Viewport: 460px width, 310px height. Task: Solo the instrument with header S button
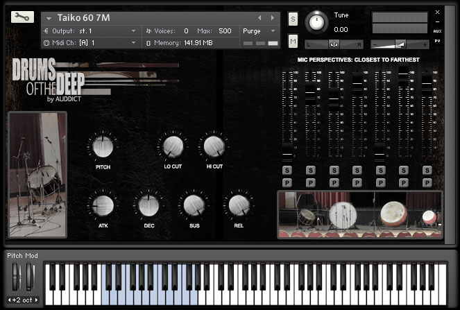293,19
